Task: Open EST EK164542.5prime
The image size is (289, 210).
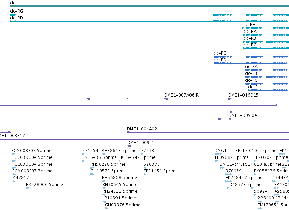Action: (137, 157)
